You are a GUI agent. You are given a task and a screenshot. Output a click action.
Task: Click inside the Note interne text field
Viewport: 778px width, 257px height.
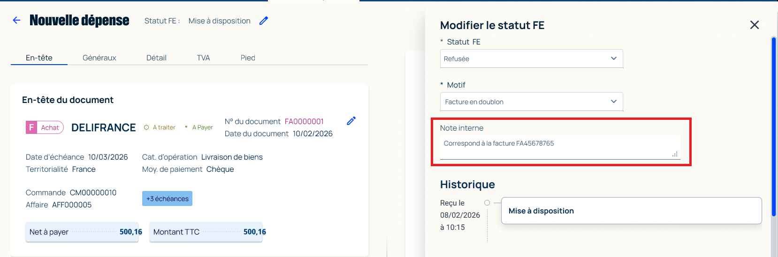[560, 147]
